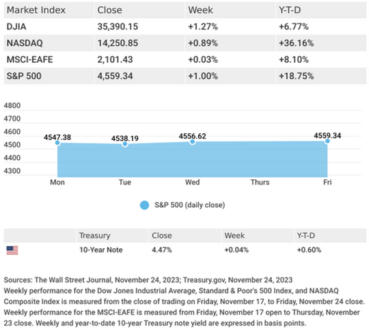369x333 pixels.
Task: Click the Treasury Close value 4.47%
Action: tap(162, 250)
